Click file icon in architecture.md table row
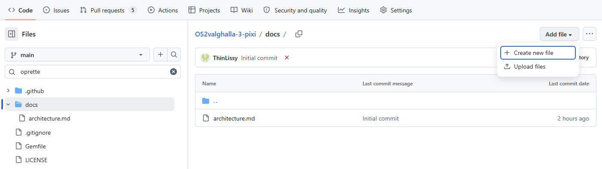This screenshot has height=169, width=602. (x=206, y=118)
